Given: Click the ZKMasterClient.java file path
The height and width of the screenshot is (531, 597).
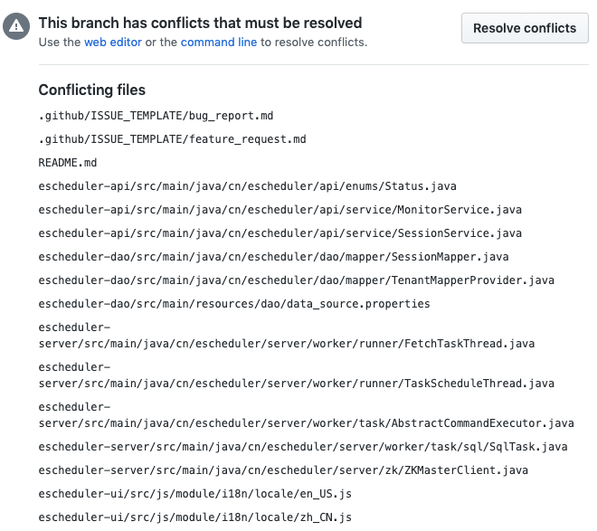Looking at the screenshot, I should tap(283, 470).
